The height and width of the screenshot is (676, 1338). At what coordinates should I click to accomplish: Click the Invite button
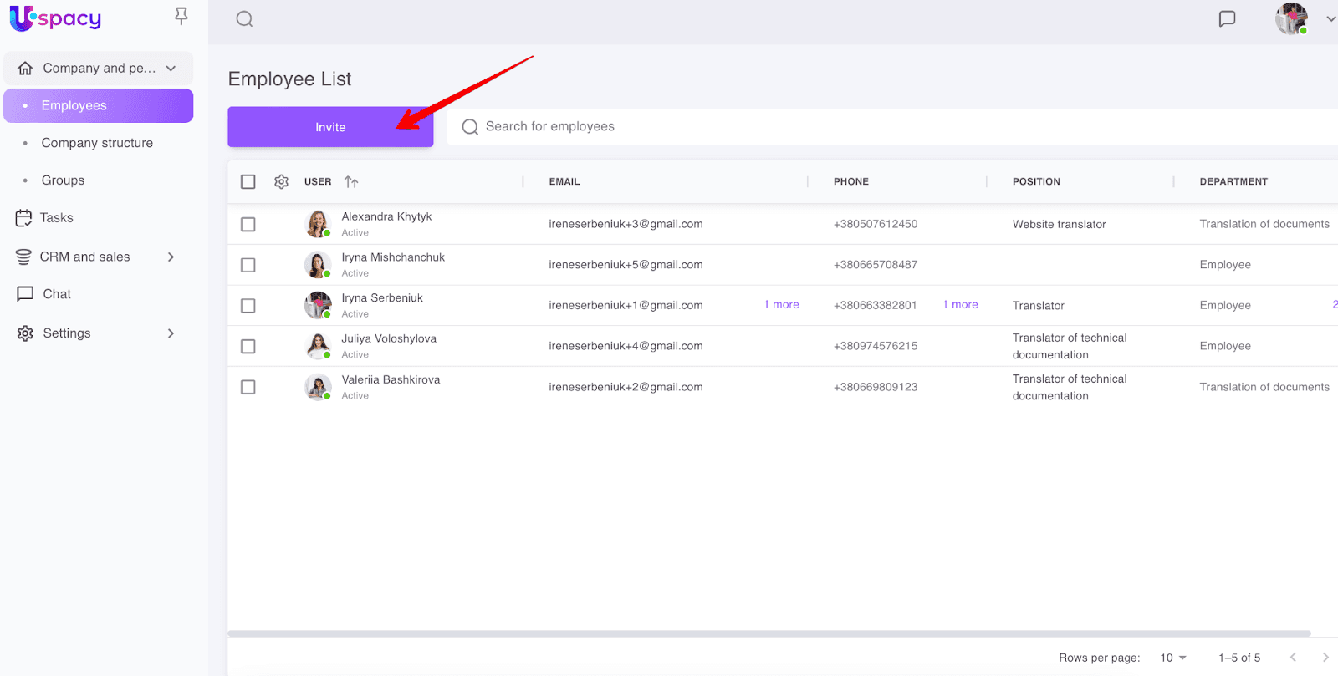[330, 127]
